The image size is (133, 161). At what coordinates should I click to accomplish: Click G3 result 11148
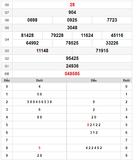(x=42, y=51)
